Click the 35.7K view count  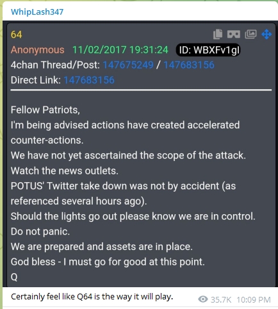(221, 300)
